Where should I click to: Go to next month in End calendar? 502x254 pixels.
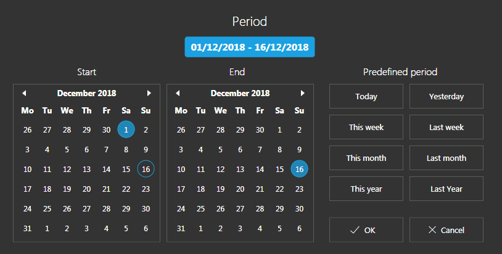coord(302,93)
